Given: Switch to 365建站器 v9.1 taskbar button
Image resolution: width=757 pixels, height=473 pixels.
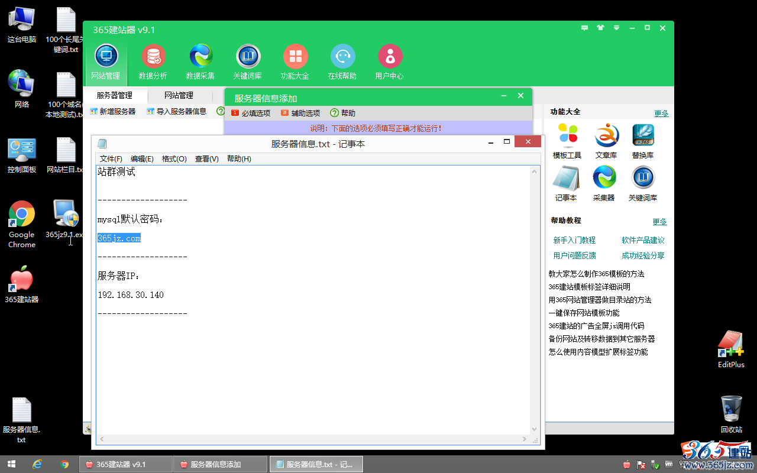Looking at the screenshot, I should [126, 464].
